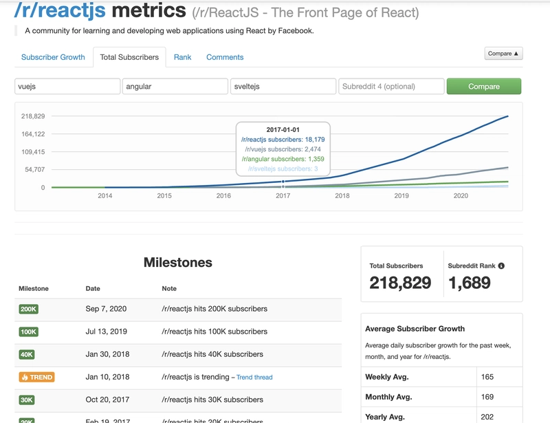Click the info icon beside Subreddit Rank
This screenshot has height=423, width=550.
pyautogui.click(x=501, y=265)
